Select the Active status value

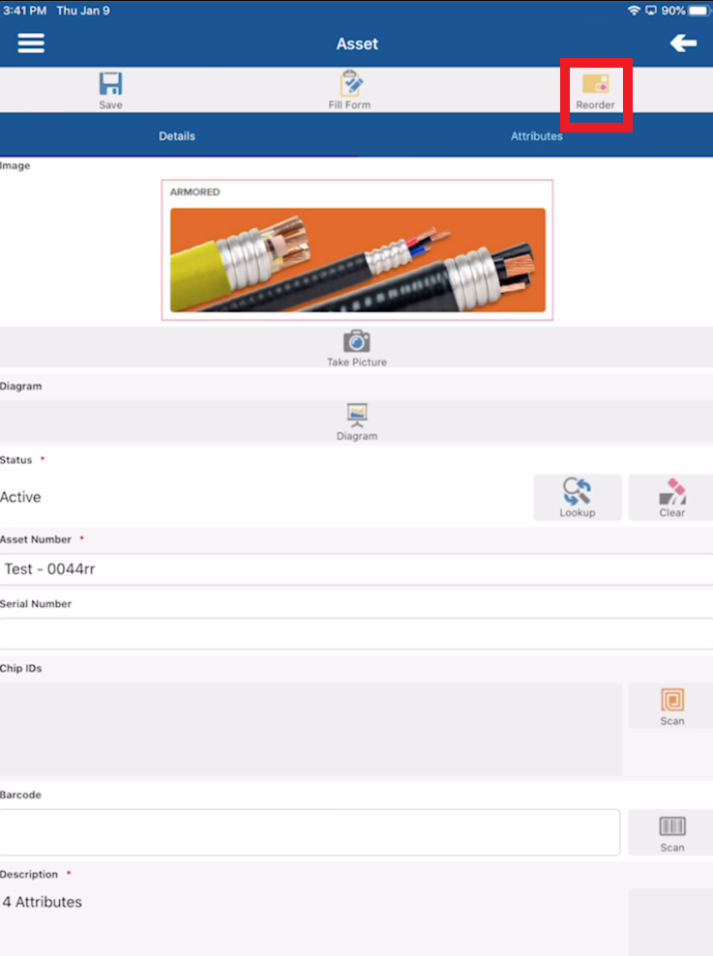[x=20, y=497]
